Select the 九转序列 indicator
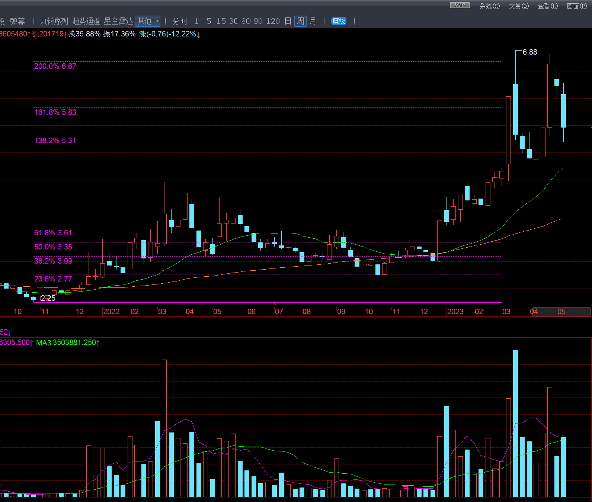The height and width of the screenshot is (502, 592). coord(54,21)
